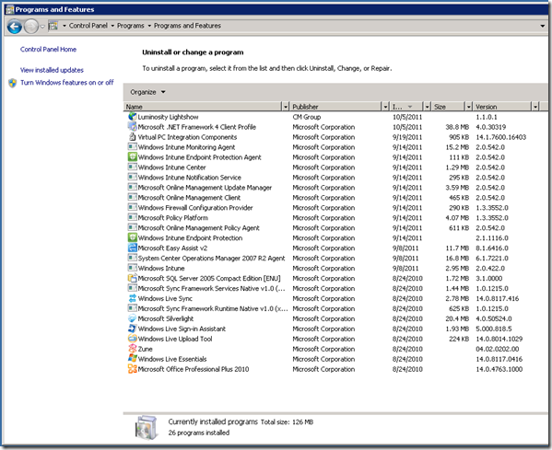This screenshot has height=450, width=552.
Task: Click the 38.8 MB size cell
Action: pos(457,127)
